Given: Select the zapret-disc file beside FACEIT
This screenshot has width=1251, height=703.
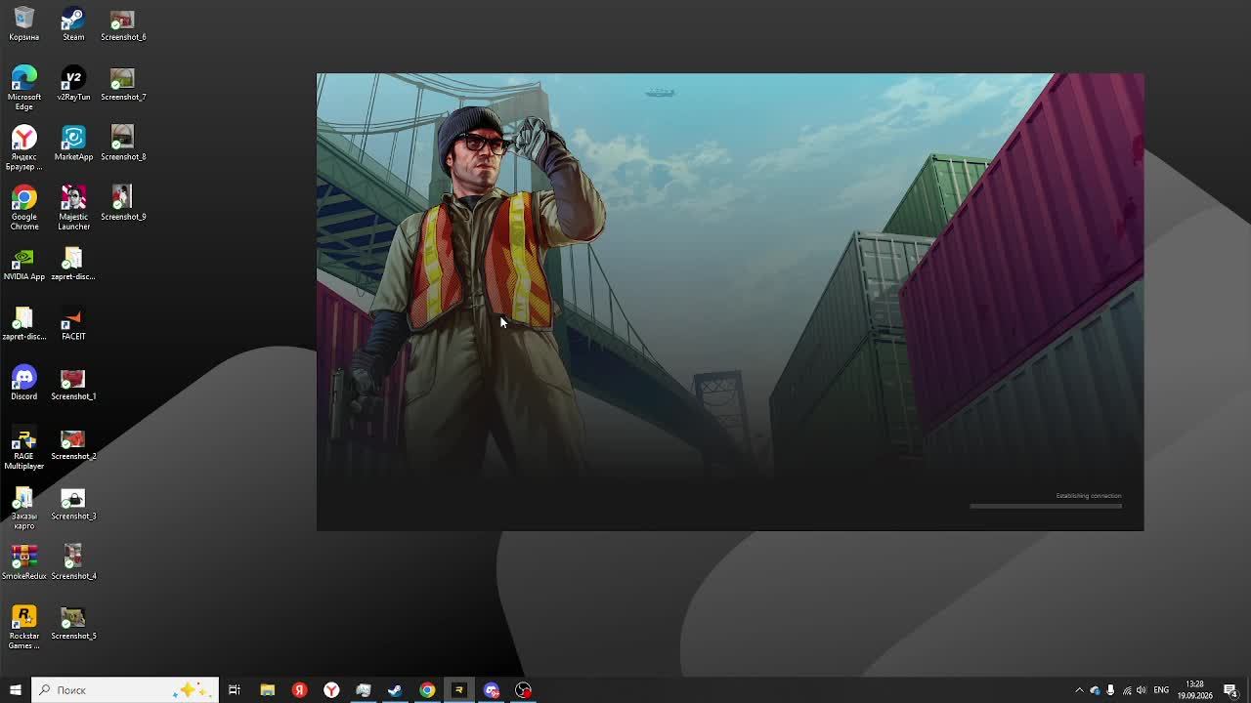Looking at the screenshot, I should click(x=23, y=323).
